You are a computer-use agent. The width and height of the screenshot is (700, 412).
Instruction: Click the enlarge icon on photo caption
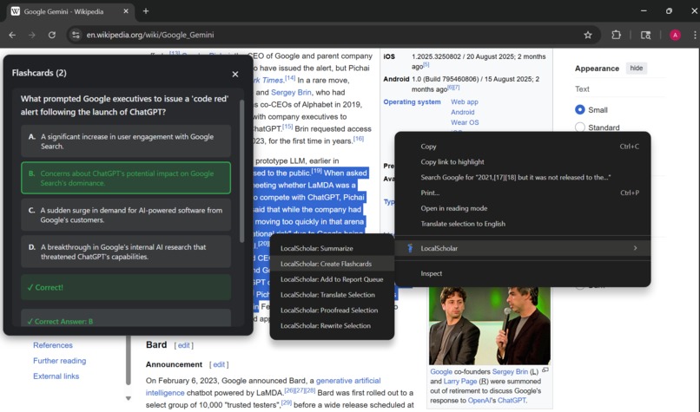tap(545, 370)
